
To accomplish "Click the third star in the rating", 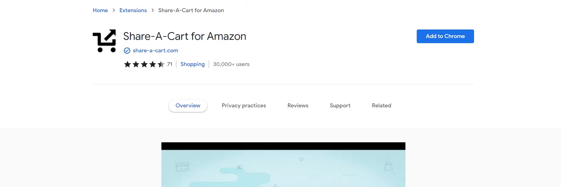I will click(144, 64).
